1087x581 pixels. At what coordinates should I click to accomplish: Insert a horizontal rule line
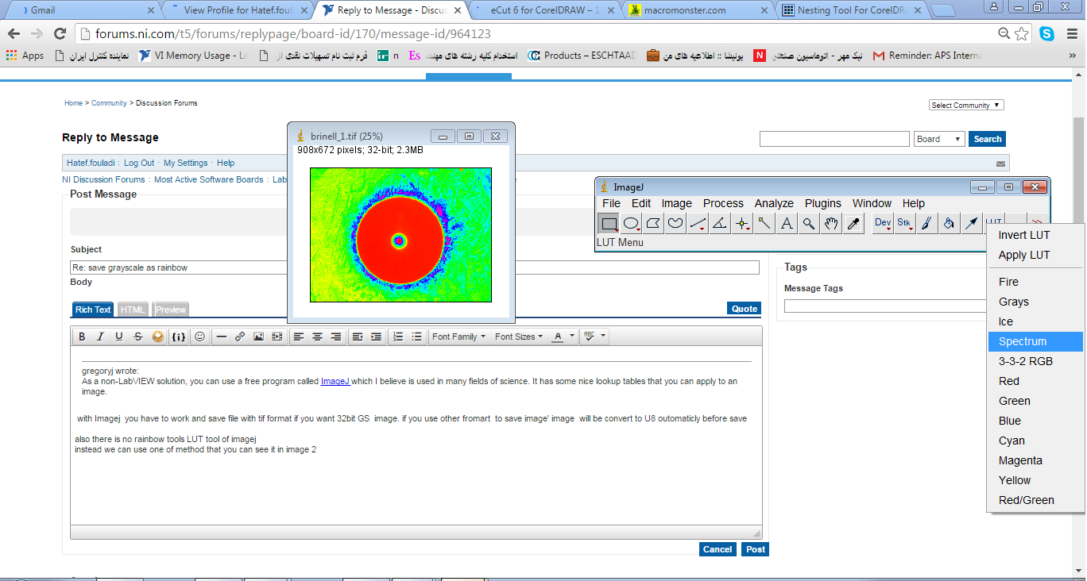(x=222, y=337)
